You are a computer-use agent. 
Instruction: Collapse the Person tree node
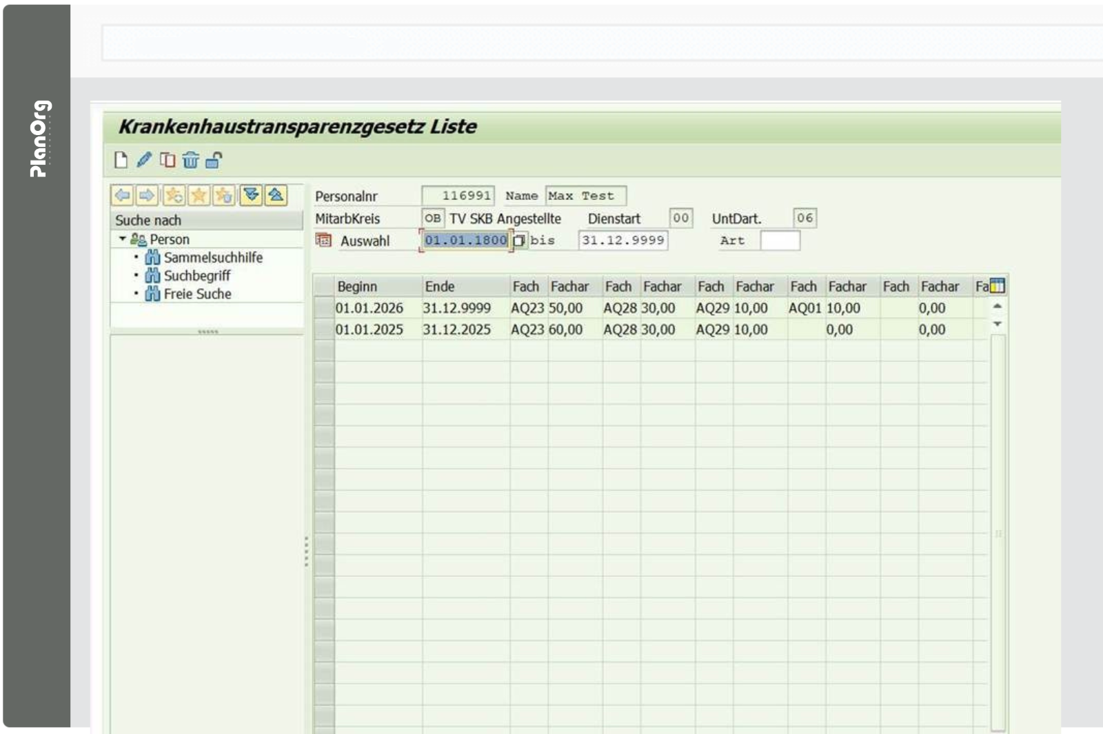[123, 239]
